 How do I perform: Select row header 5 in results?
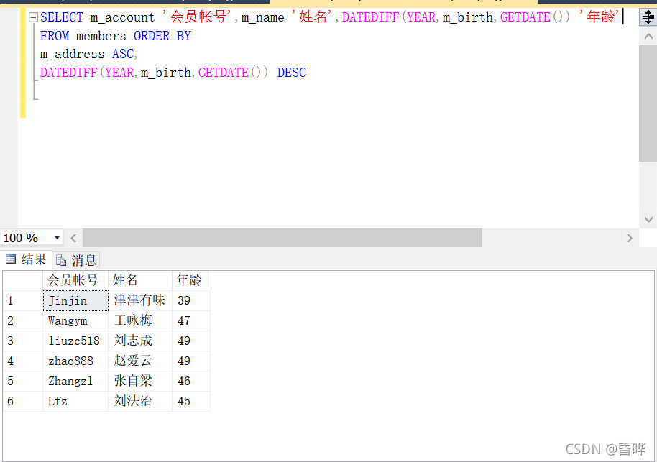[x=22, y=381]
